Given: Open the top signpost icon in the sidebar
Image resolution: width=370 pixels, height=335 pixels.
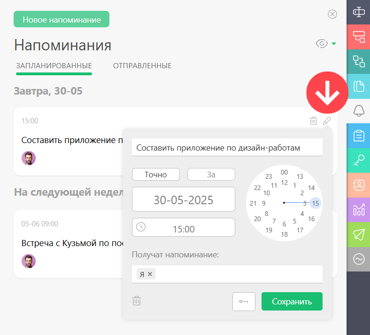Looking at the screenshot, I should pyautogui.click(x=359, y=12).
